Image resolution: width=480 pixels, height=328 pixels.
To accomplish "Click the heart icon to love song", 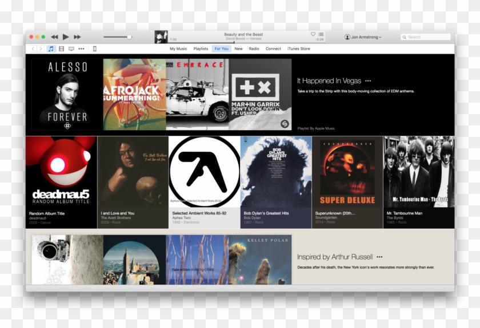I will pos(313,34).
